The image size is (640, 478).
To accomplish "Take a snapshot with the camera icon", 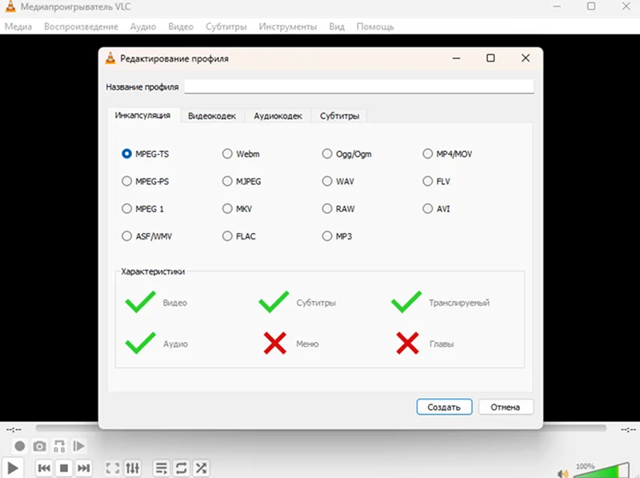I will [x=39, y=446].
